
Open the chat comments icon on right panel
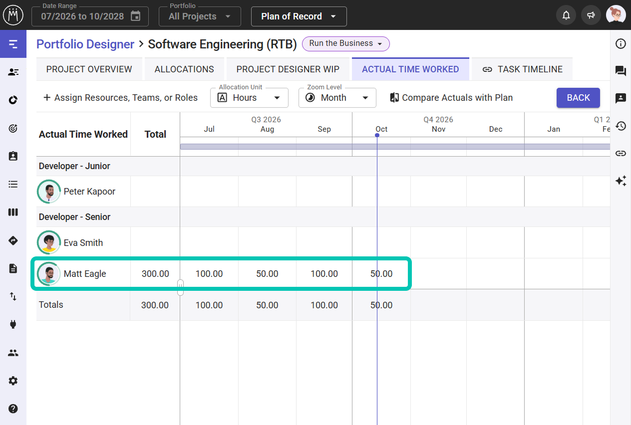click(x=621, y=71)
